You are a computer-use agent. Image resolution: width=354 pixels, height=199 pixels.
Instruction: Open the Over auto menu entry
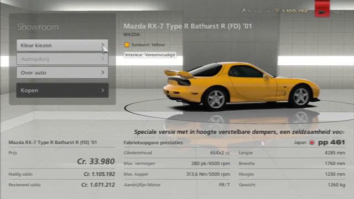[x=62, y=72]
